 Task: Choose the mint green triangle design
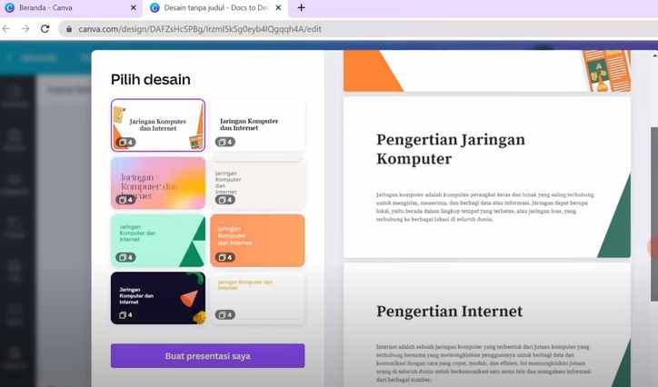point(158,241)
